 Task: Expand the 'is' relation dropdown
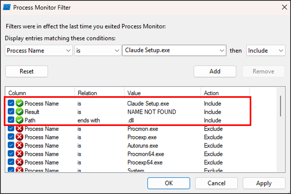click(97, 51)
